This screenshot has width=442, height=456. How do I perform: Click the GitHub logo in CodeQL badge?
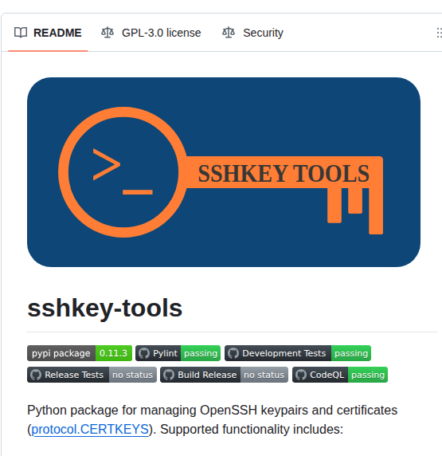[301, 375]
